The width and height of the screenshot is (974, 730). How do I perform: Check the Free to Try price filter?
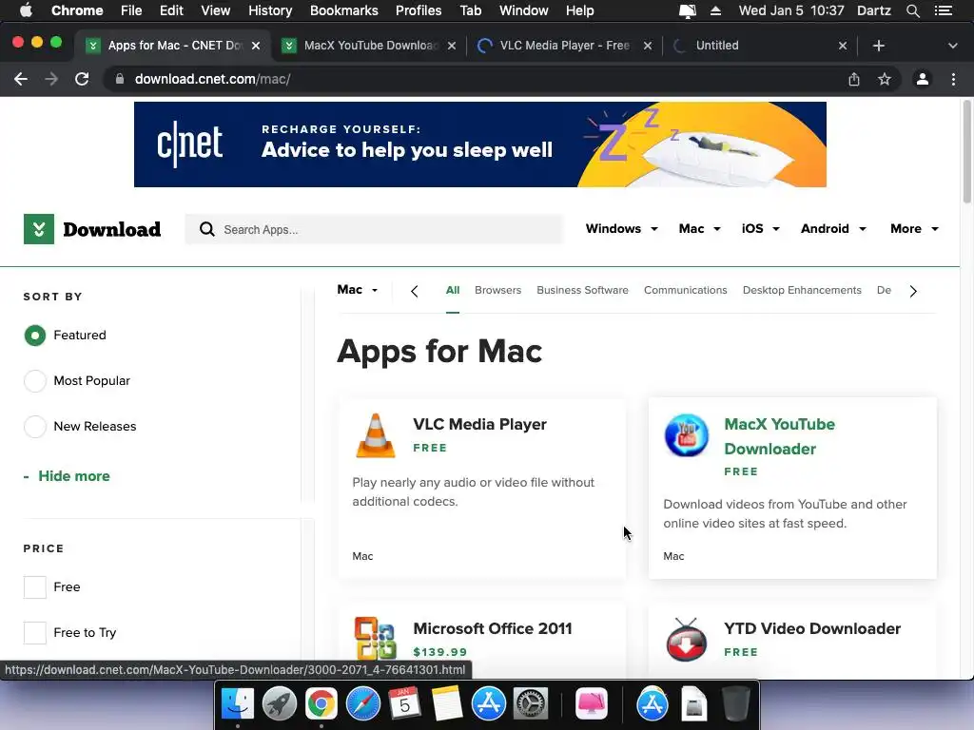[35, 632]
